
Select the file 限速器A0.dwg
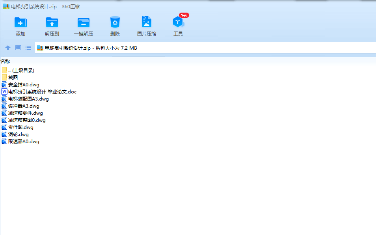pyautogui.click(x=24, y=142)
